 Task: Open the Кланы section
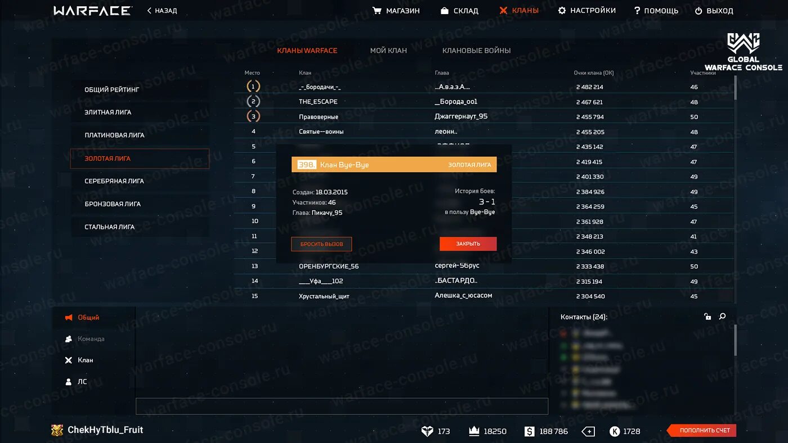(518, 11)
